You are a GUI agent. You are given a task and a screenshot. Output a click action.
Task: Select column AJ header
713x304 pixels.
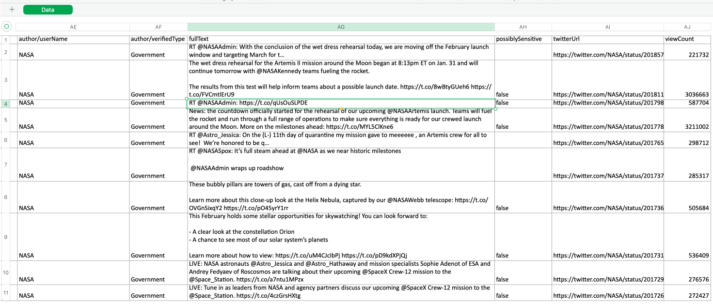click(x=687, y=27)
